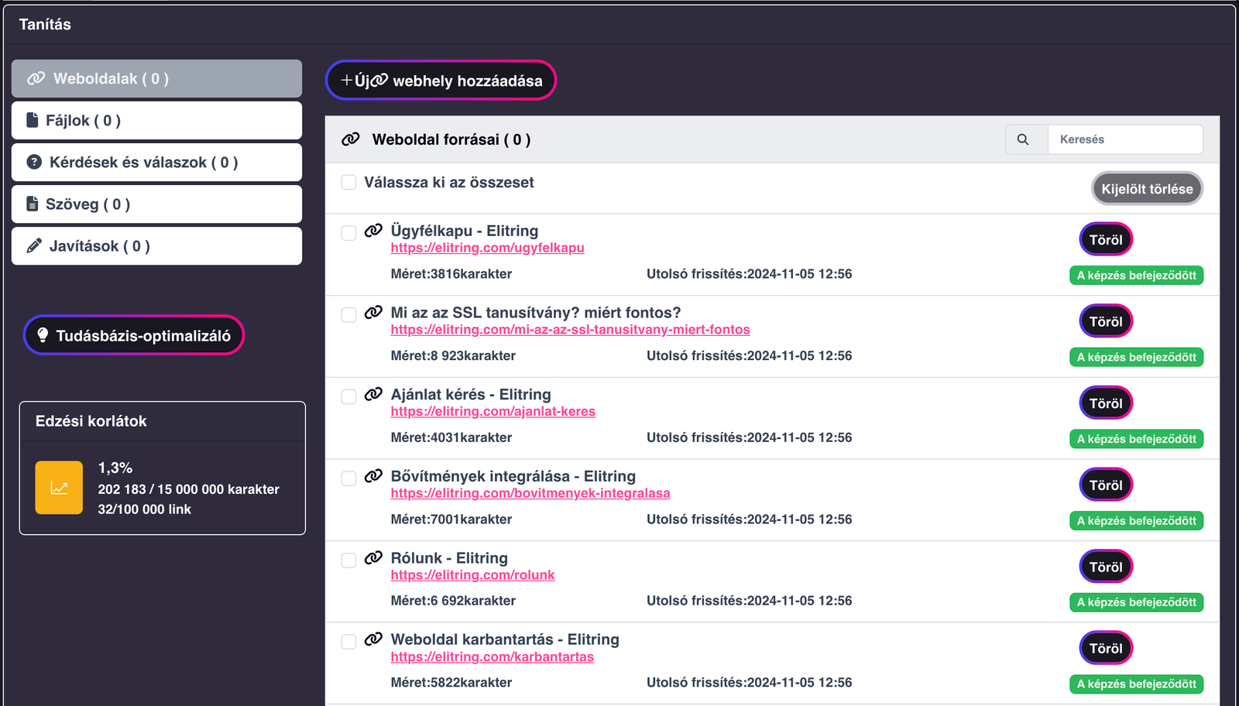Add a new website with Új webhely hozzáadása
This screenshot has width=1239, height=706.
(441, 80)
